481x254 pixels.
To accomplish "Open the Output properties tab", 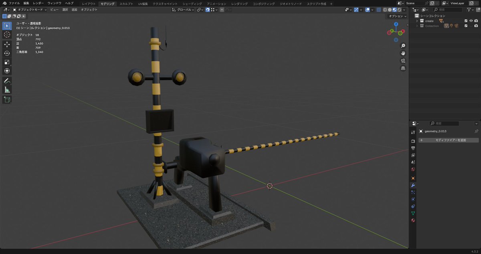I will coord(413,148).
